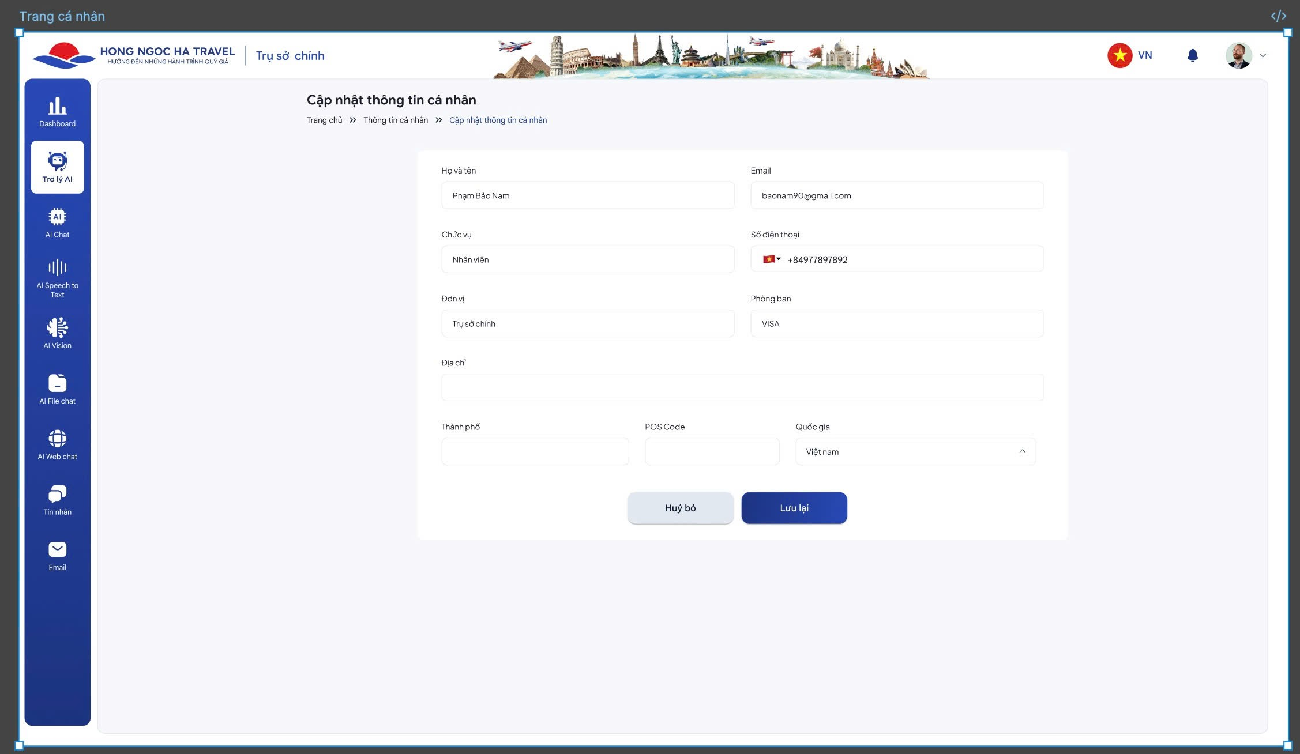
Task: Open the phone country flag selector
Action: pyautogui.click(x=771, y=259)
